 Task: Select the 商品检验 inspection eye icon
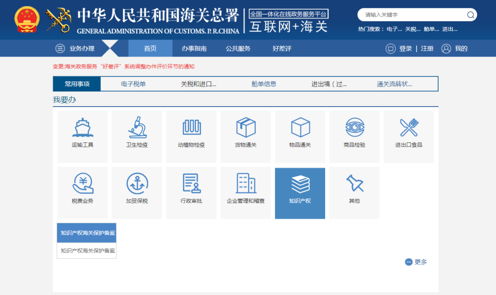tap(354, 130)
